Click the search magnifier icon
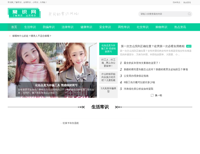This screenshot has height=154, width=200. tap(189, 14)
